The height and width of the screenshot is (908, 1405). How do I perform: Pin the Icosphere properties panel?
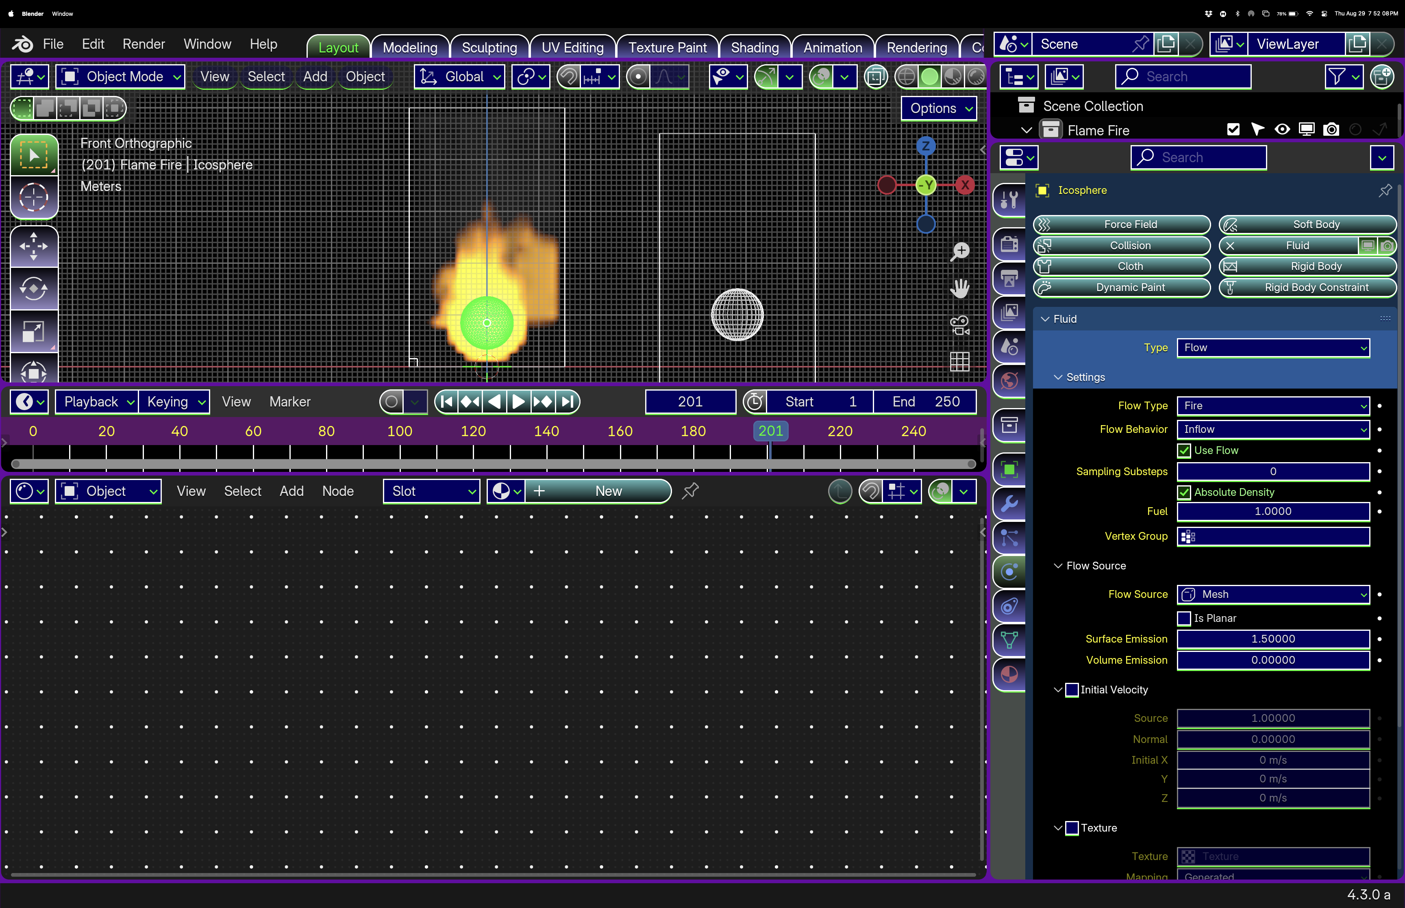(1385, 191)
